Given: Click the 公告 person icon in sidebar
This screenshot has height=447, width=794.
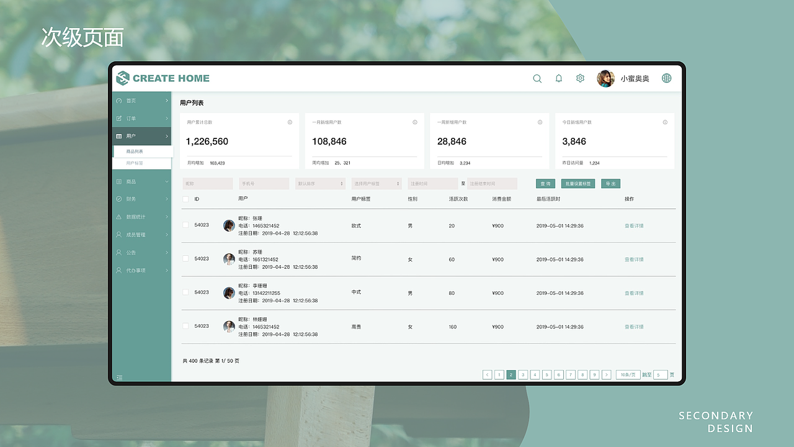Looking at the screenshot, I should tap(119, 253).
